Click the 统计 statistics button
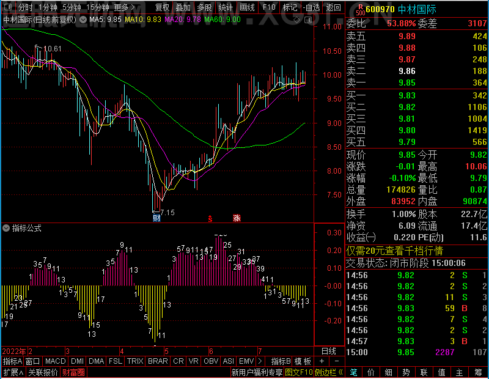This screenshot has width=489, height=379. point(226,7)
